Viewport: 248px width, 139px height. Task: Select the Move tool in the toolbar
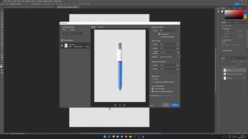(2, 10)
